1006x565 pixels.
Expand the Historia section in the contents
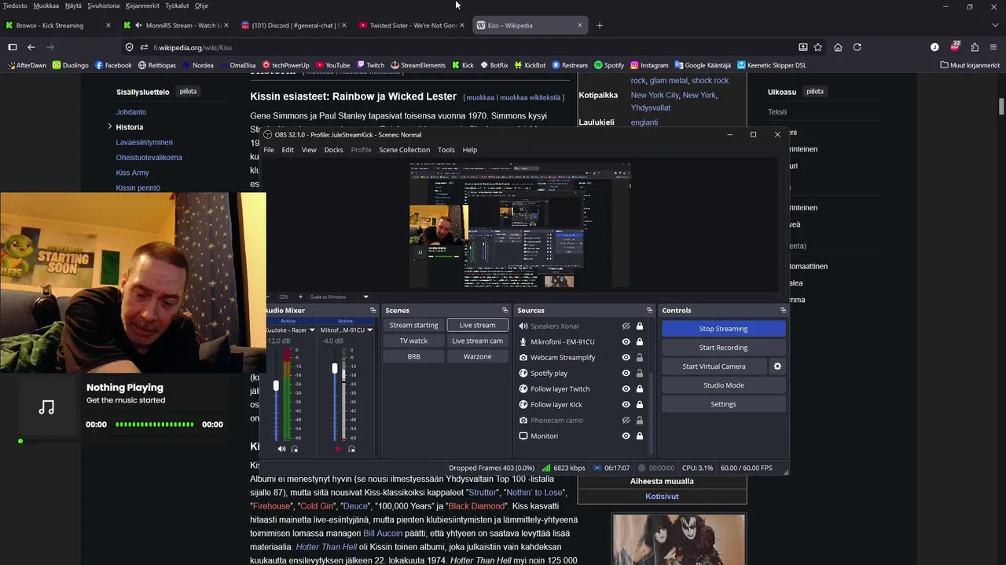[110, 126]
